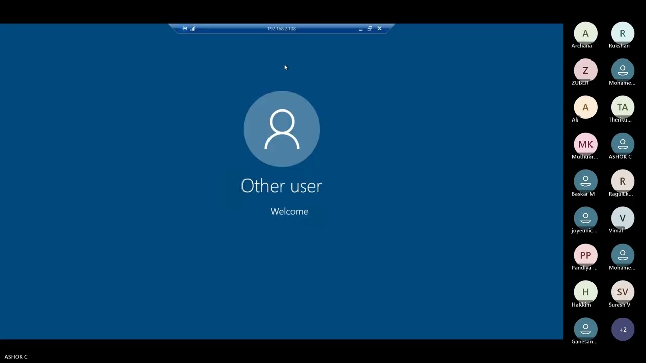
Task: Click the Welcome text
Action: point(289,211)
